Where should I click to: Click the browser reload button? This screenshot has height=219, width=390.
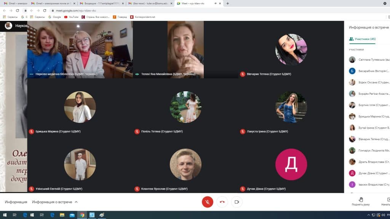pos(45,11)
